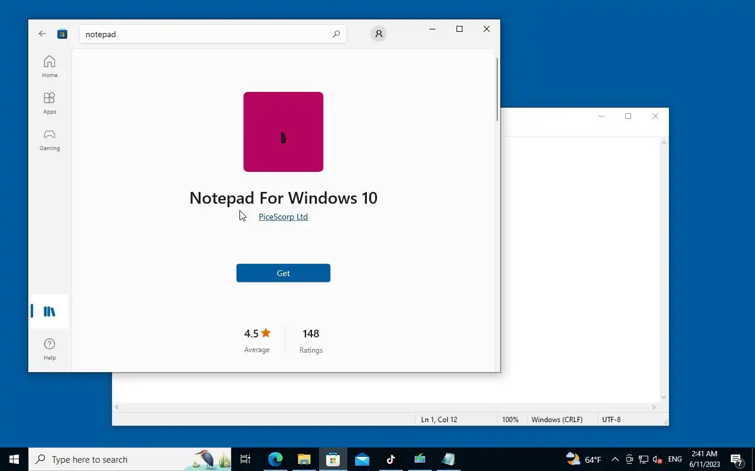The image size is (755, 471).
Task: Click the Notepad For Windows 10 title
Action: [283, 198]
